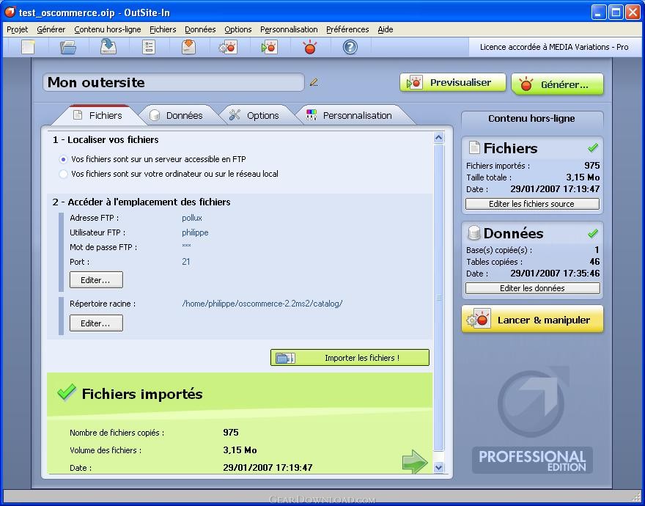Click the Licence accordée à MEDIA Variations text
Viewport: 645px width, 506px height.
pyautogui.click(x=554, y=47)
